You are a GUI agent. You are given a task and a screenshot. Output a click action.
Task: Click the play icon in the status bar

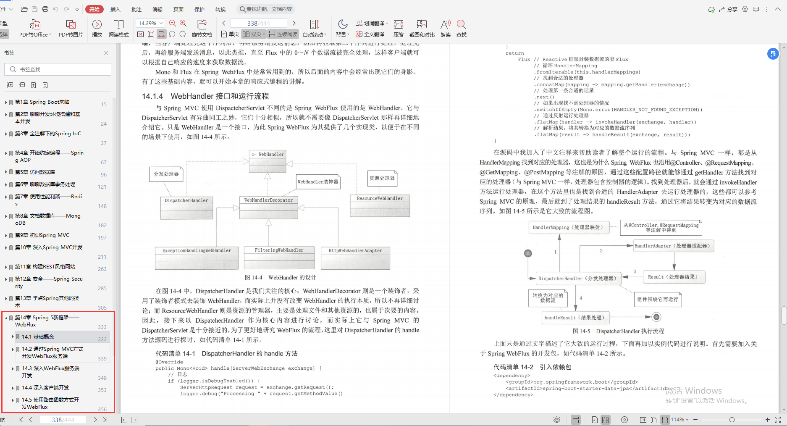[x=624, y=420]
